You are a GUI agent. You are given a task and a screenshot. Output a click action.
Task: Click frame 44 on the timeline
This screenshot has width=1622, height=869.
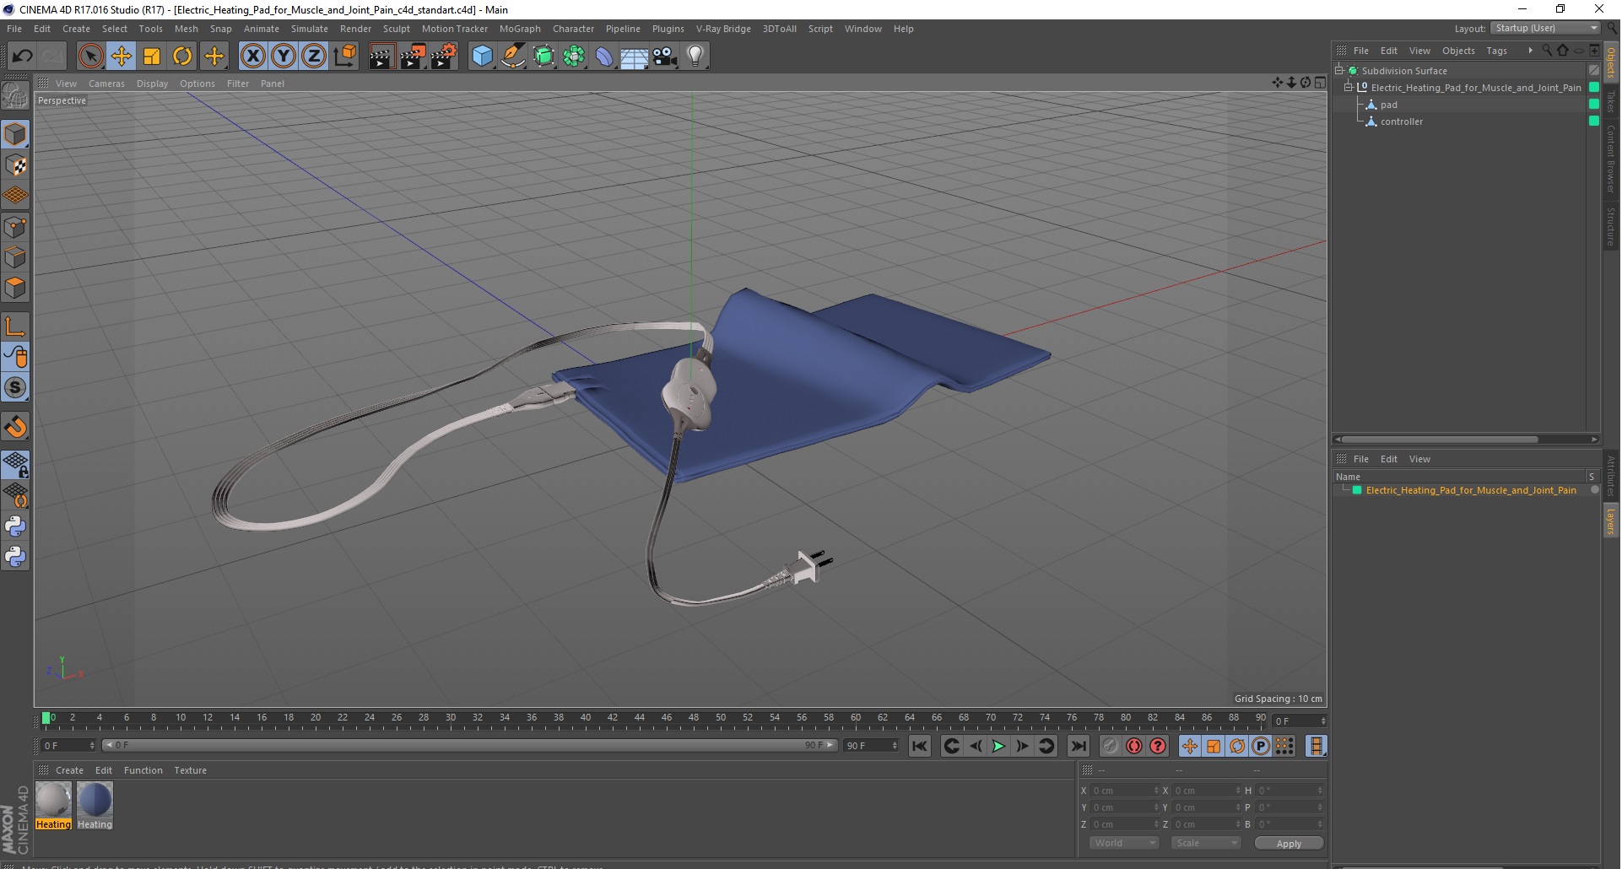pos(640,718)
